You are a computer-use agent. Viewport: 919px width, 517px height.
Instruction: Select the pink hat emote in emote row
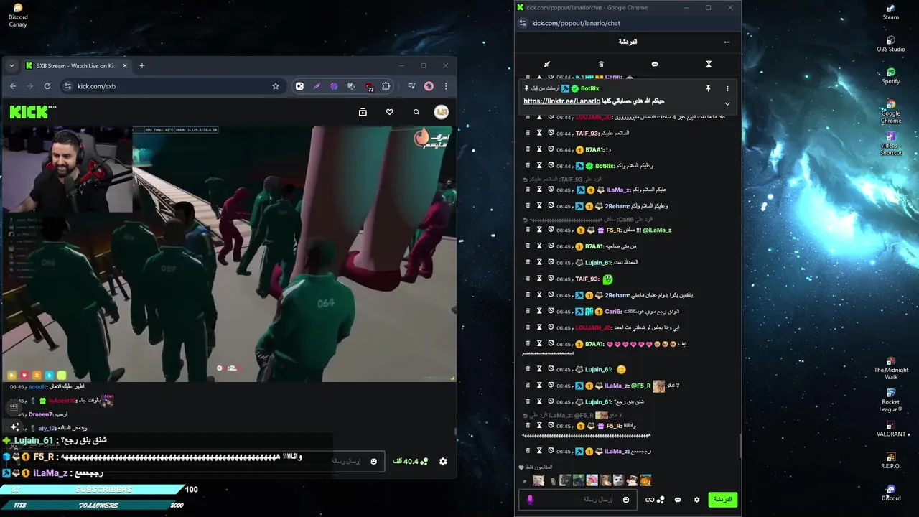tap(592, 480)
